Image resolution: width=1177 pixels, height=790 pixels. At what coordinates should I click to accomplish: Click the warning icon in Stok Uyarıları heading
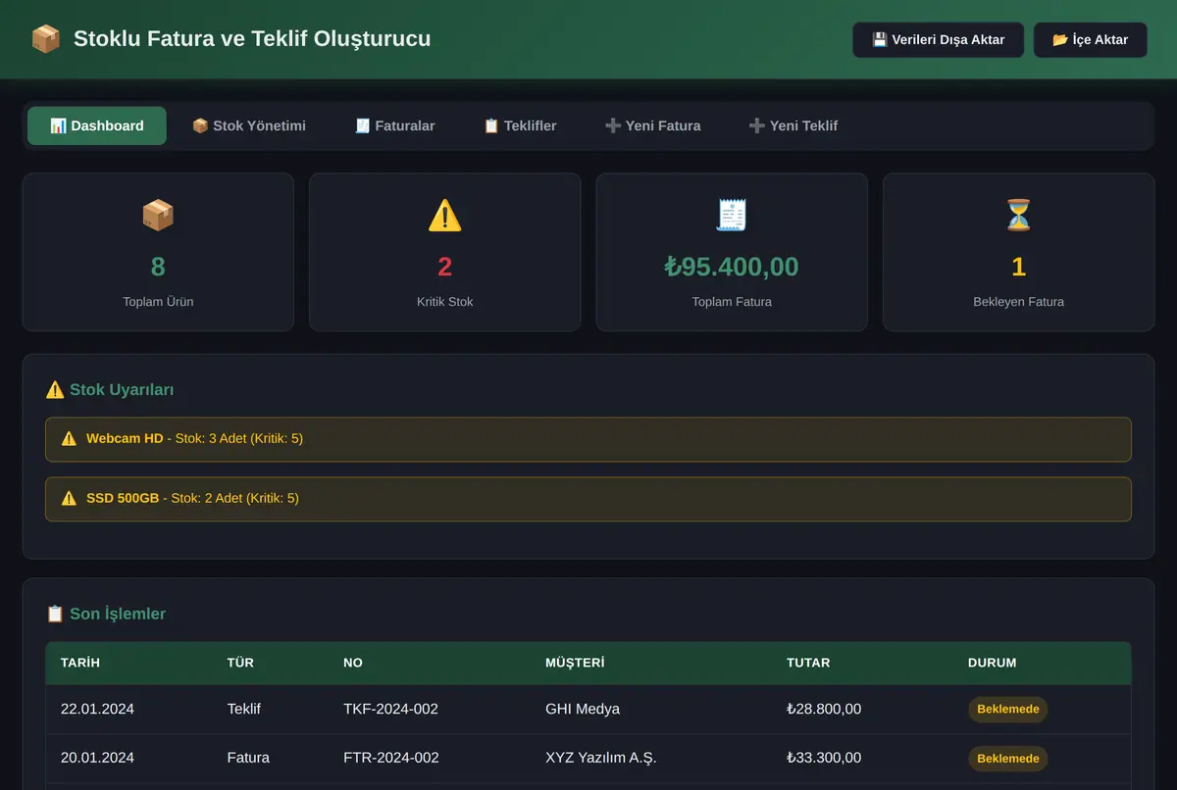pyautogui.click(x=55, y=390)
